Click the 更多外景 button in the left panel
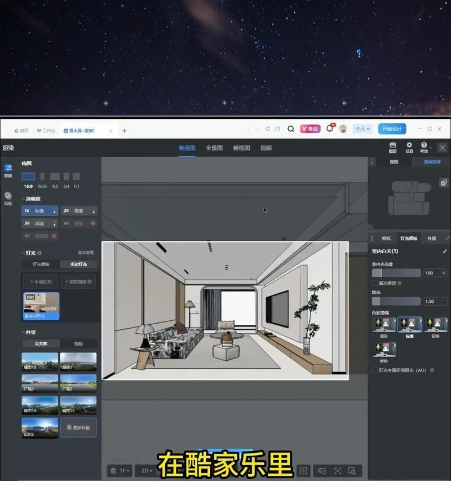This screenshot has height=481, width=451. pos(77,427)
